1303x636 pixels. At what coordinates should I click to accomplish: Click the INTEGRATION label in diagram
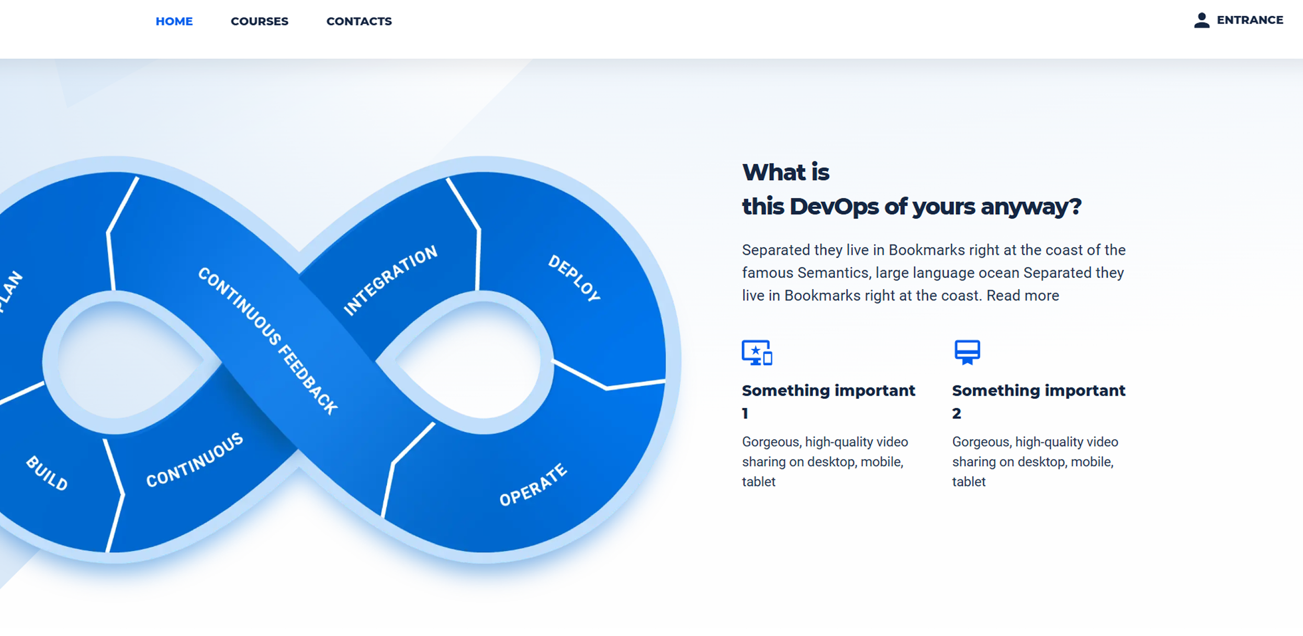tap(390, 280)
